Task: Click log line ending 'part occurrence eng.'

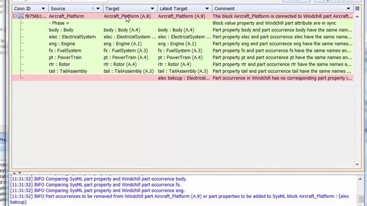Action: point(97,191)
